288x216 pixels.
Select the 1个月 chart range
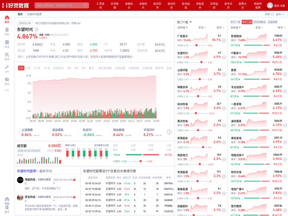pyautogui.click(x=37, y=68)
